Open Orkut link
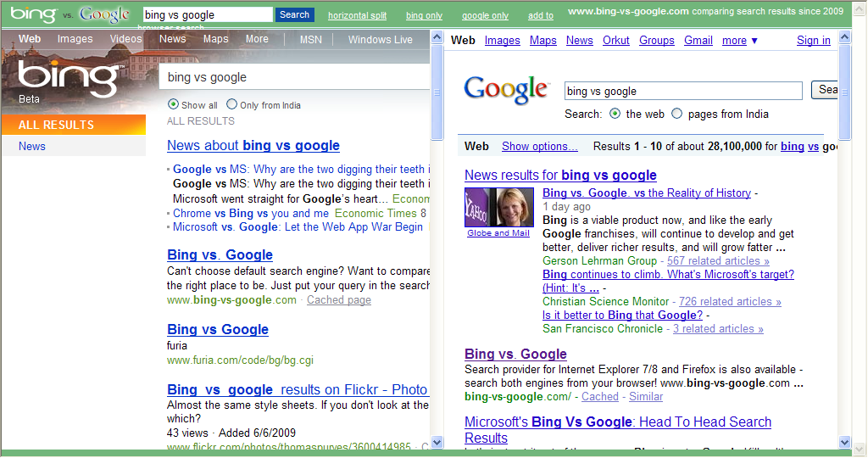The height and width of the screenshot is (458, 868). pos(615,41)
